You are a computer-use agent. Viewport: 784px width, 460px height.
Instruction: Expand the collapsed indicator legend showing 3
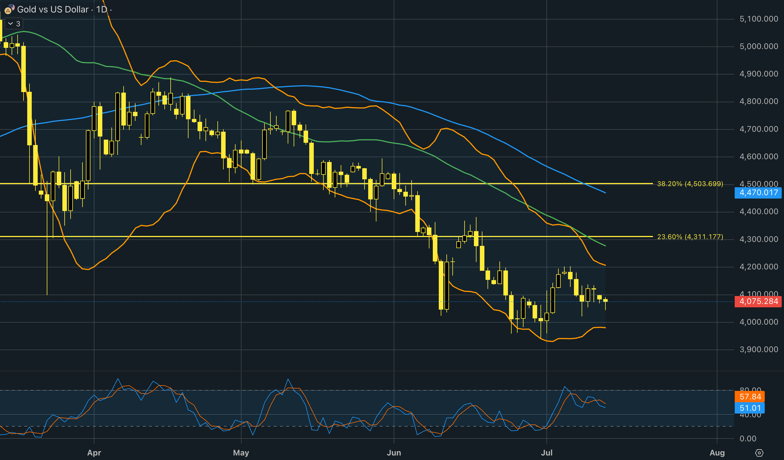click(x=14, y=24)
